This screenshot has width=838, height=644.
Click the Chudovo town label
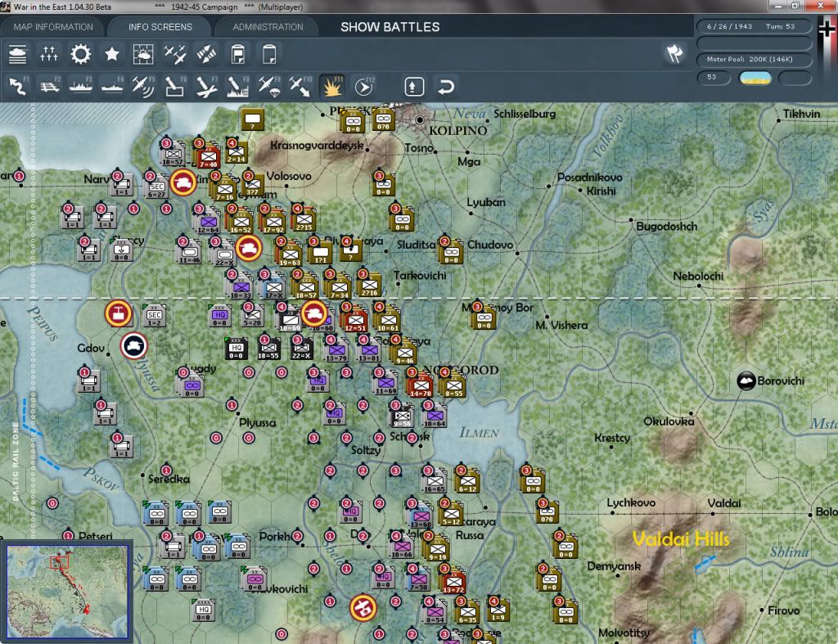(490, 244)
